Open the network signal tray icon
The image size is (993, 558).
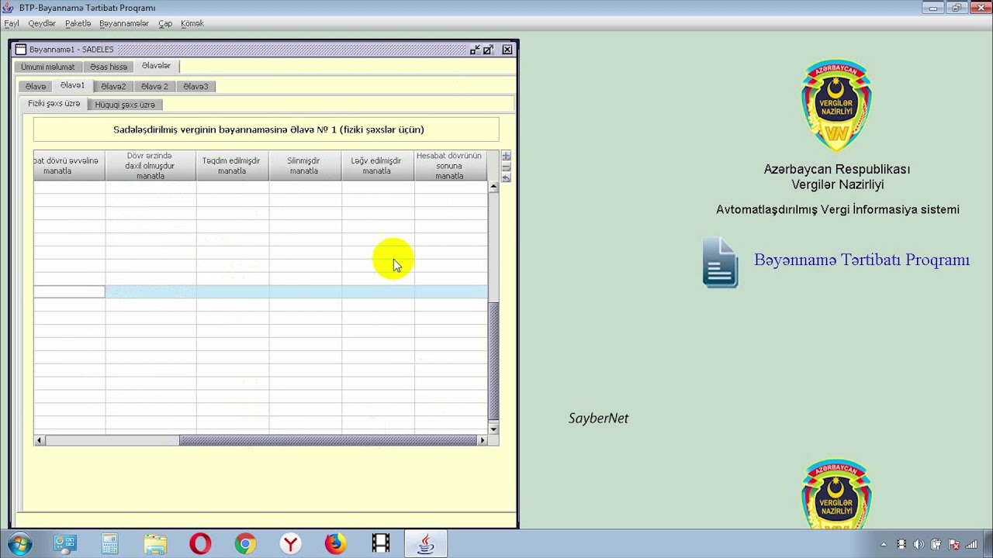click(x=971, y=545)
